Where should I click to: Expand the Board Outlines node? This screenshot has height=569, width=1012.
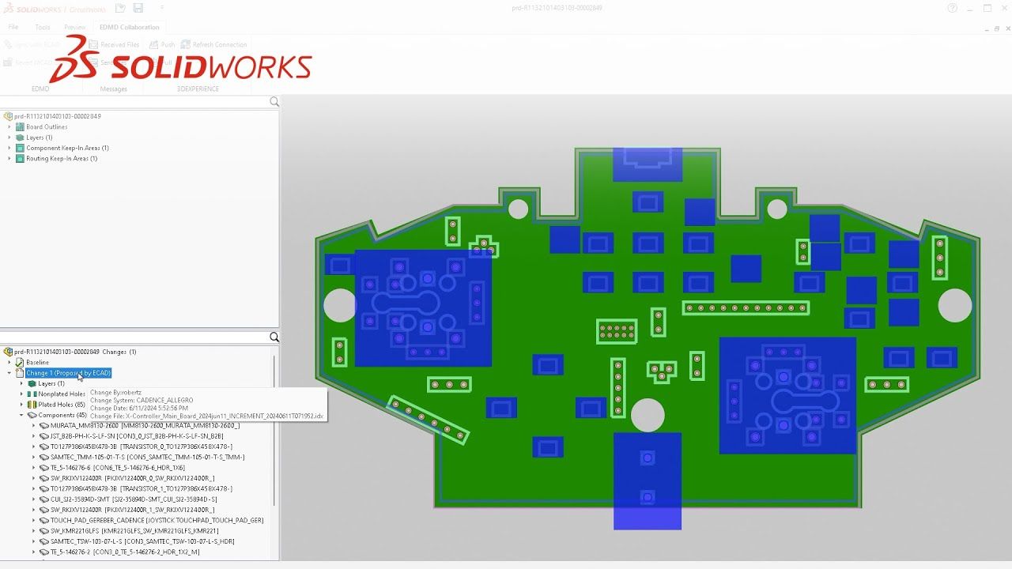coord(9,126)
